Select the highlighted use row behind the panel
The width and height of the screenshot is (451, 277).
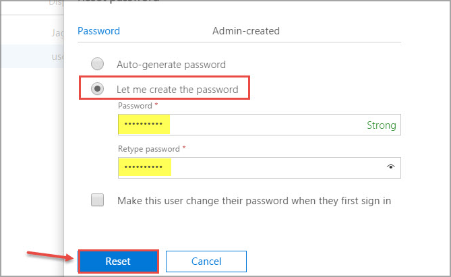click(x=32, y=57)
